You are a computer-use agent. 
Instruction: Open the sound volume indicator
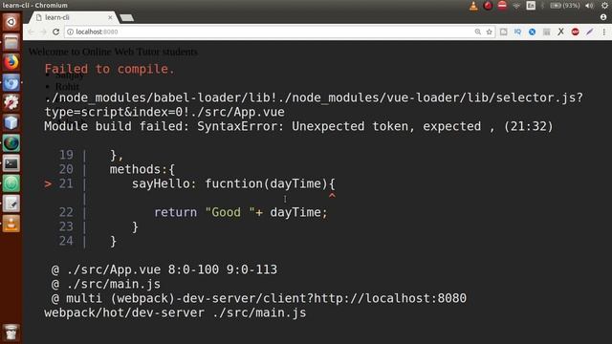589,6
